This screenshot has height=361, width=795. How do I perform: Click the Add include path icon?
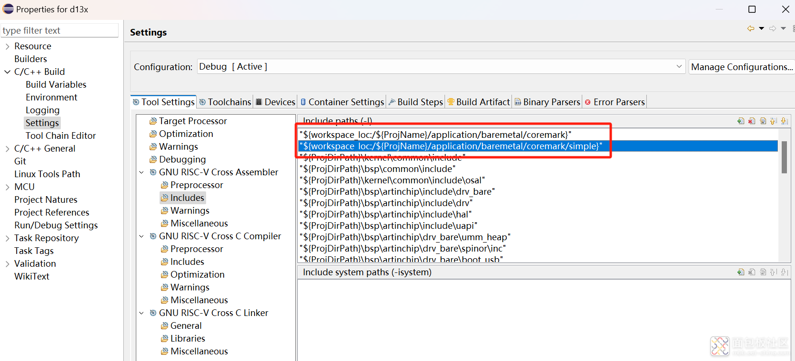coord(741,121)
